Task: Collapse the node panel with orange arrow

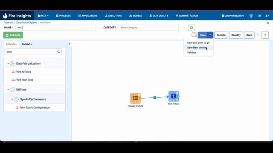Action: point(70,44)
